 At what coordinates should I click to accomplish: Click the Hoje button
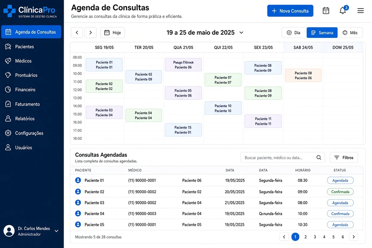113,32
